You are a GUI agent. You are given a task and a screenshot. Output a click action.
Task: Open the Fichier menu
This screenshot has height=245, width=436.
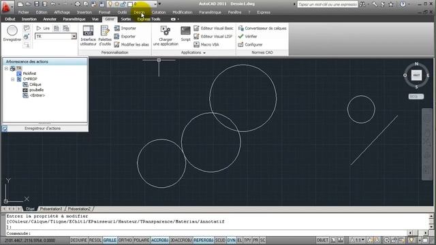point(23,12)
